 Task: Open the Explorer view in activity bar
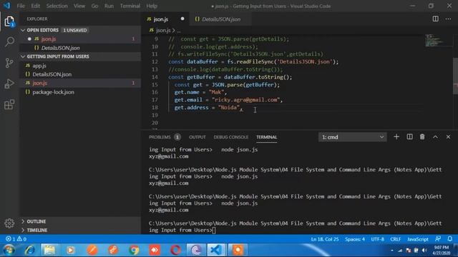(x=9, y=21)
